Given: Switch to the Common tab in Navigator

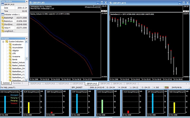Looking at the screenshot, I should click(x=6, y=83).
